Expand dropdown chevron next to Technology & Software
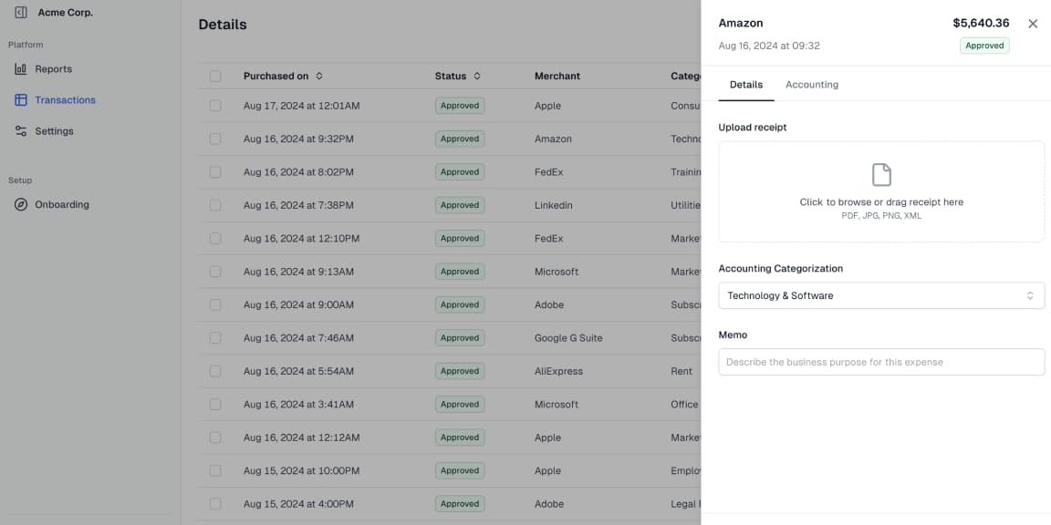 pyautogui.click(x=1030, y=295)
